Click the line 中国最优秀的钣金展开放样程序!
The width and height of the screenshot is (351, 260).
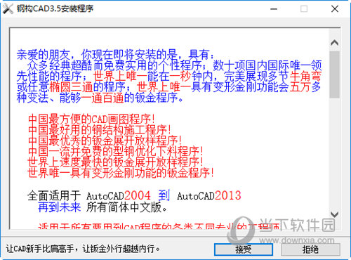coord(105,141)
